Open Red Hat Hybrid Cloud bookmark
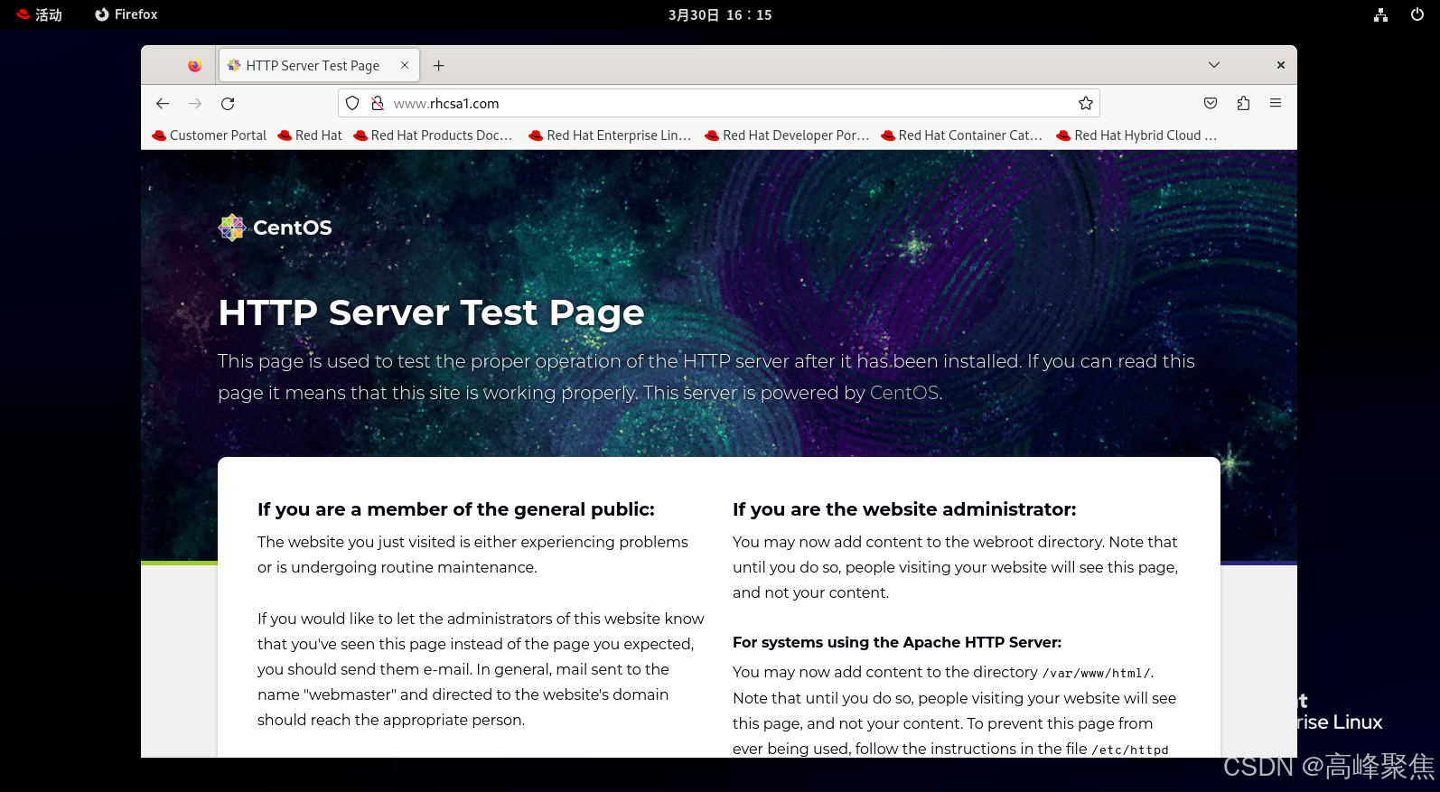 [1137, 135]
